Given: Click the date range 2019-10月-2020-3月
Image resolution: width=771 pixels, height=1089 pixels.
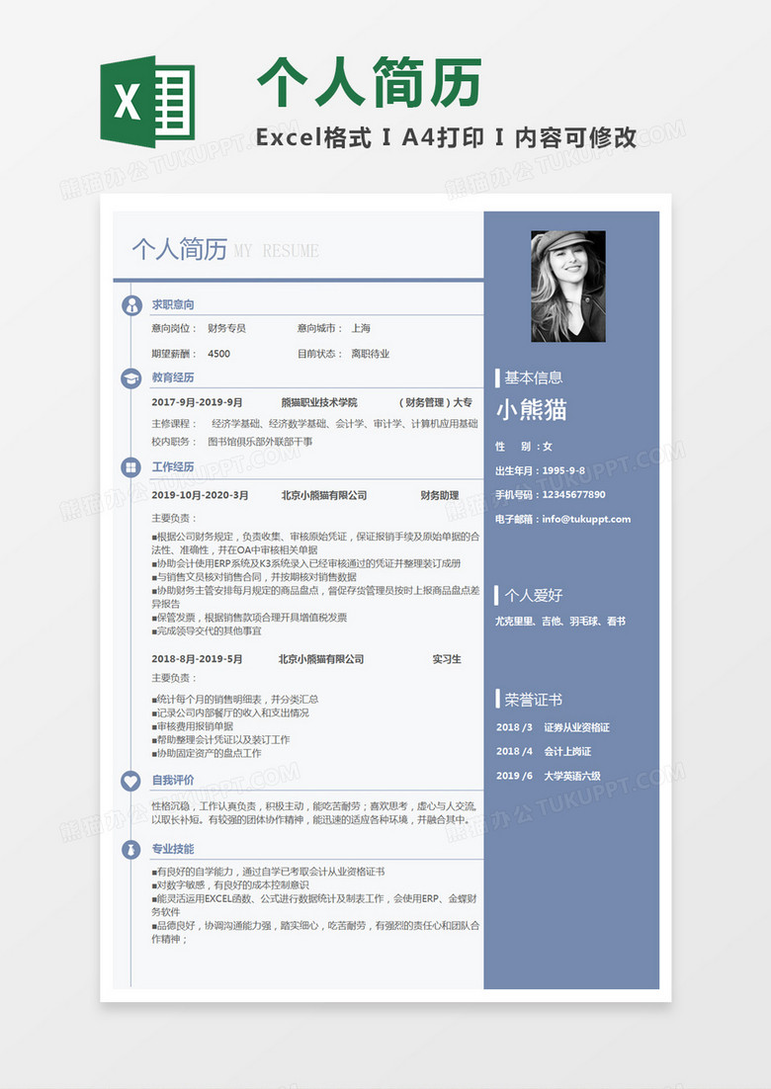Looking at the screenshot, I should [x=200, y=496].
